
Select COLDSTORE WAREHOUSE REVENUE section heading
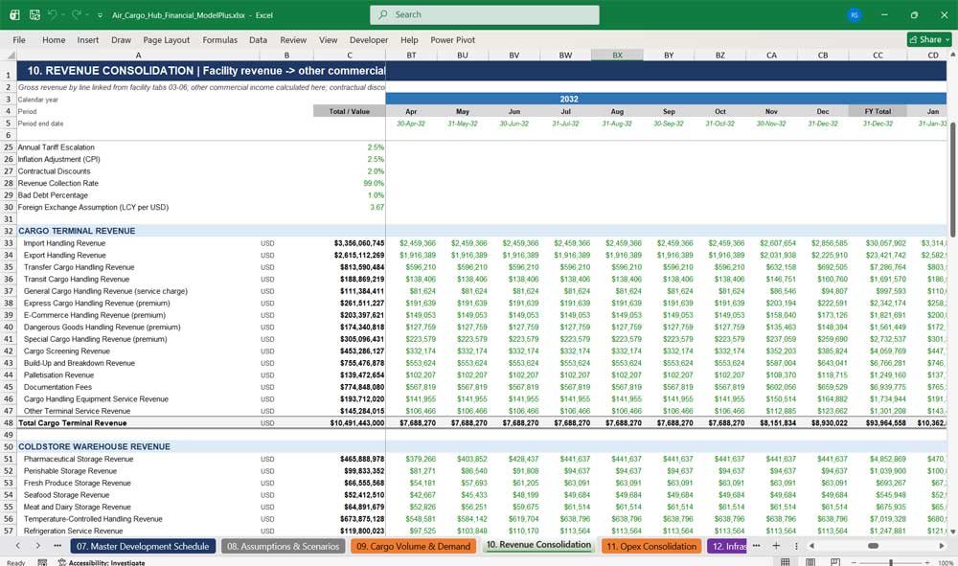coord(94,446)
